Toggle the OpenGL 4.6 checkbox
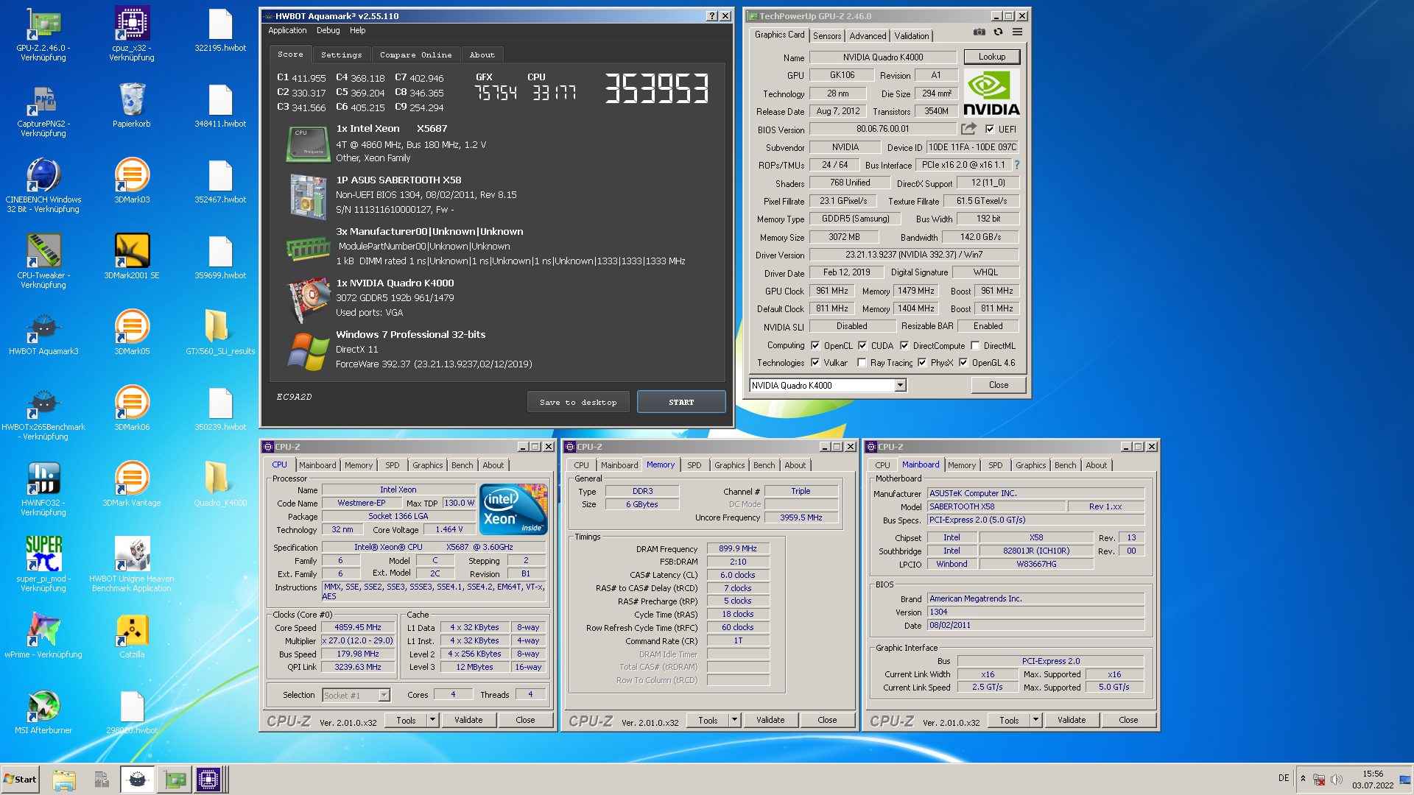Image resolution: width=1414 pixels, height=795 pixels. (x=963, y=362)
